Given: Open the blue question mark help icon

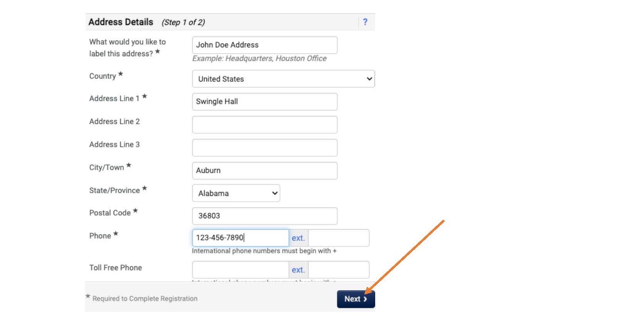Looking at the screenshot, I should pyautogui.click(x=365, y=22).
